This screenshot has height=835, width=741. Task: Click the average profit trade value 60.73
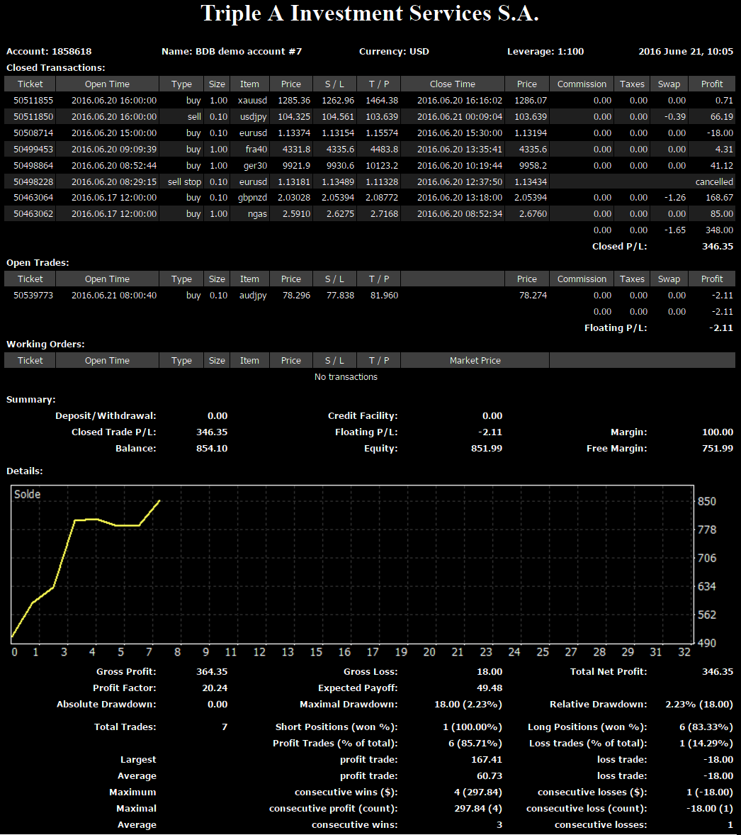[x=490, y=776]
